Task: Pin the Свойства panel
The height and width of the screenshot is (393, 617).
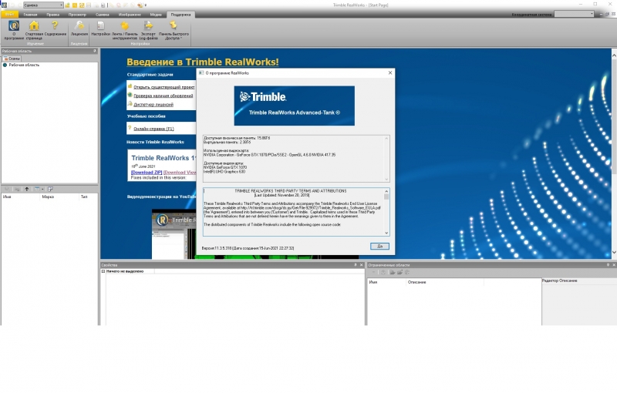Action: point(356,265)
